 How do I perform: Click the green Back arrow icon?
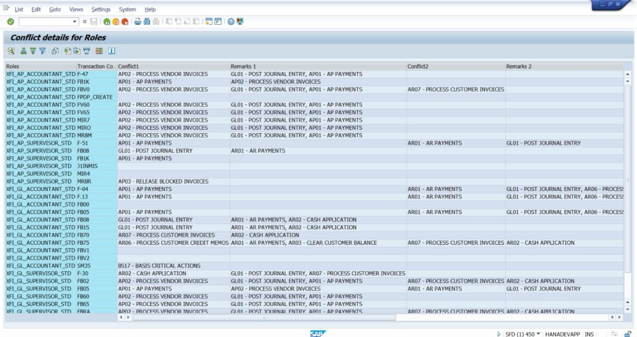point(107,22)
